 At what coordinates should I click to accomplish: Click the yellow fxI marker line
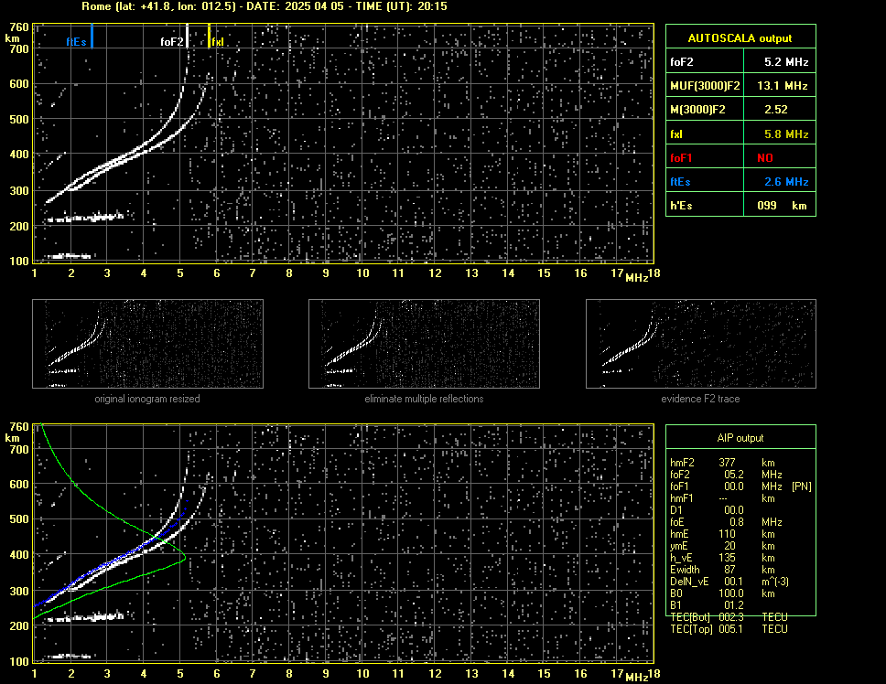click(x=209, y=36)
